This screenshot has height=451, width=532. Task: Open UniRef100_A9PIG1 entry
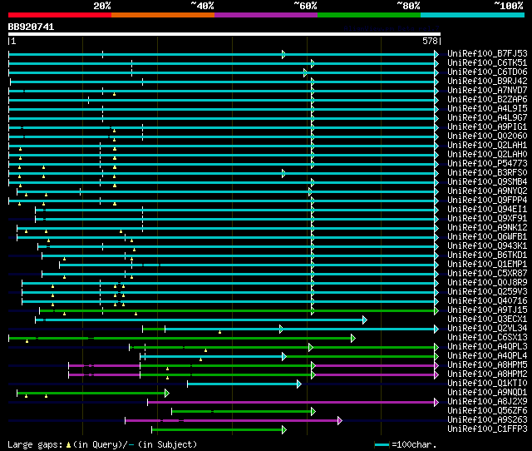tap(487, 127)
